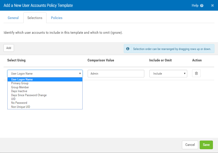Pick Days Inactive from the list
This screenshot has height=153, width=218.
point(19,91)
